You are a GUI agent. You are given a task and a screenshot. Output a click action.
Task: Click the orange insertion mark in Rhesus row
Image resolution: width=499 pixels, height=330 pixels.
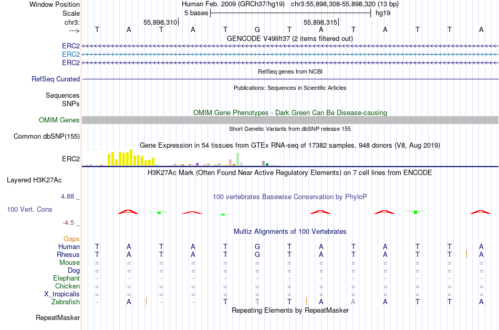[x=466, y=254]
